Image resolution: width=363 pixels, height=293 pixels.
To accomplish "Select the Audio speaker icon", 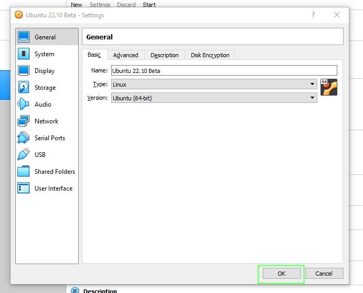I will (x=24, y=104).
